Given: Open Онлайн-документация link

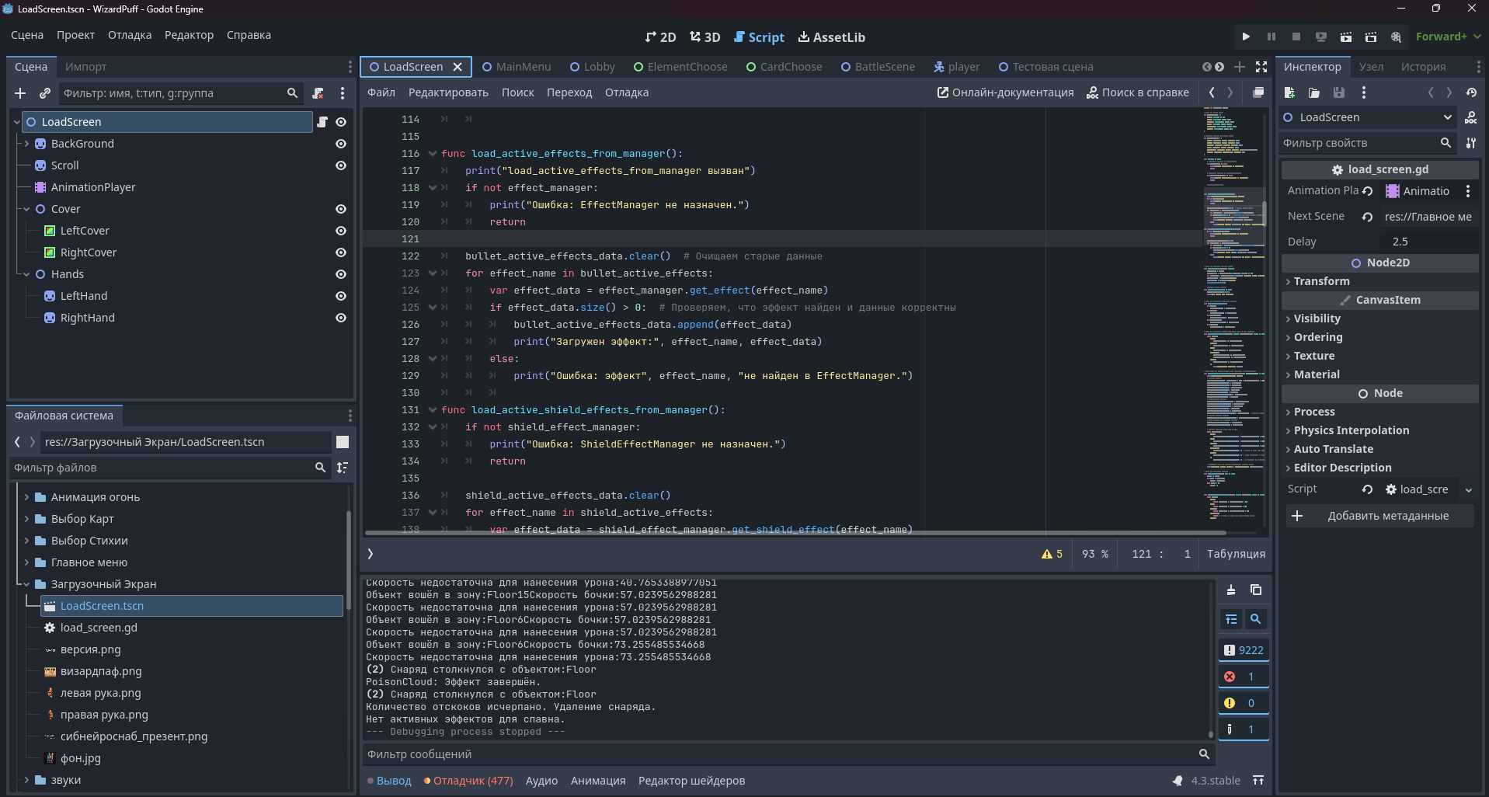Looking at the screenshot, I should (x=1005, y=92).
